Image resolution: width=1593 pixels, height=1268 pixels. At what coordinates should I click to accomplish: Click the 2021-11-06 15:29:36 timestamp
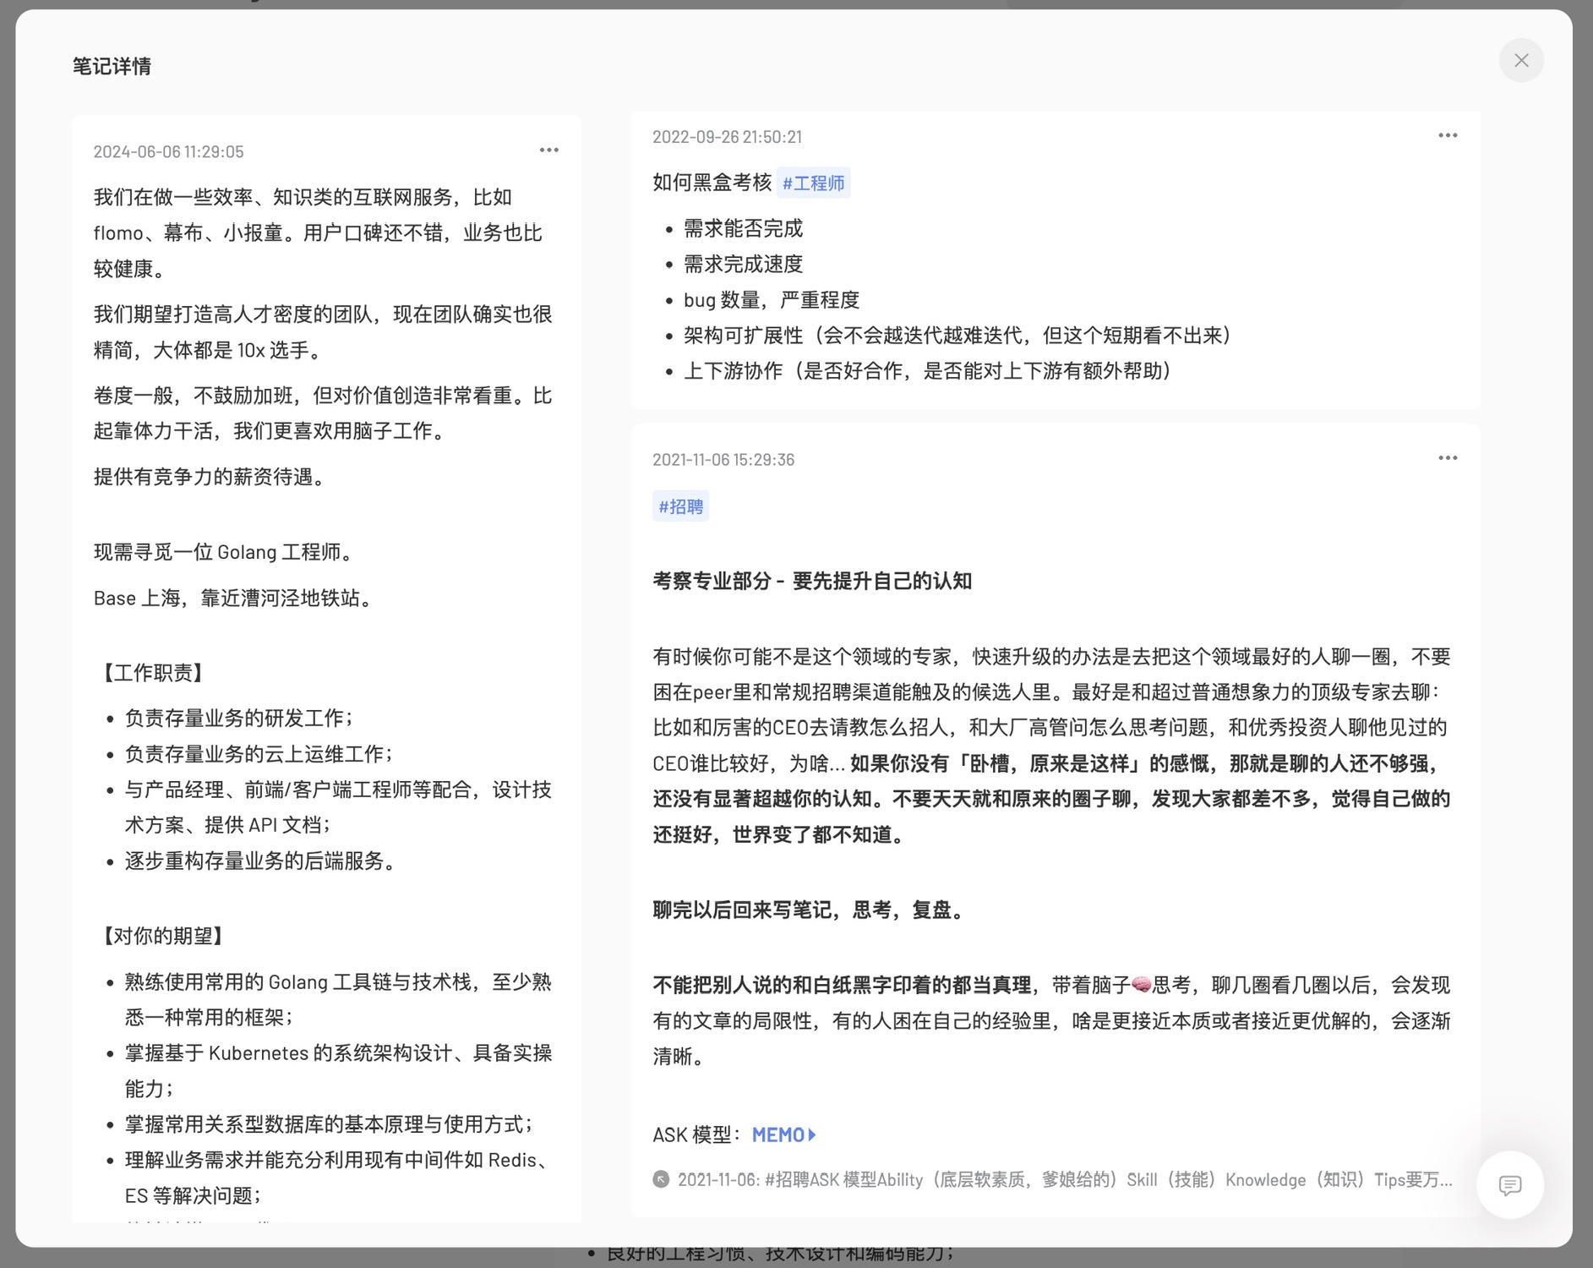coord(723,460)
